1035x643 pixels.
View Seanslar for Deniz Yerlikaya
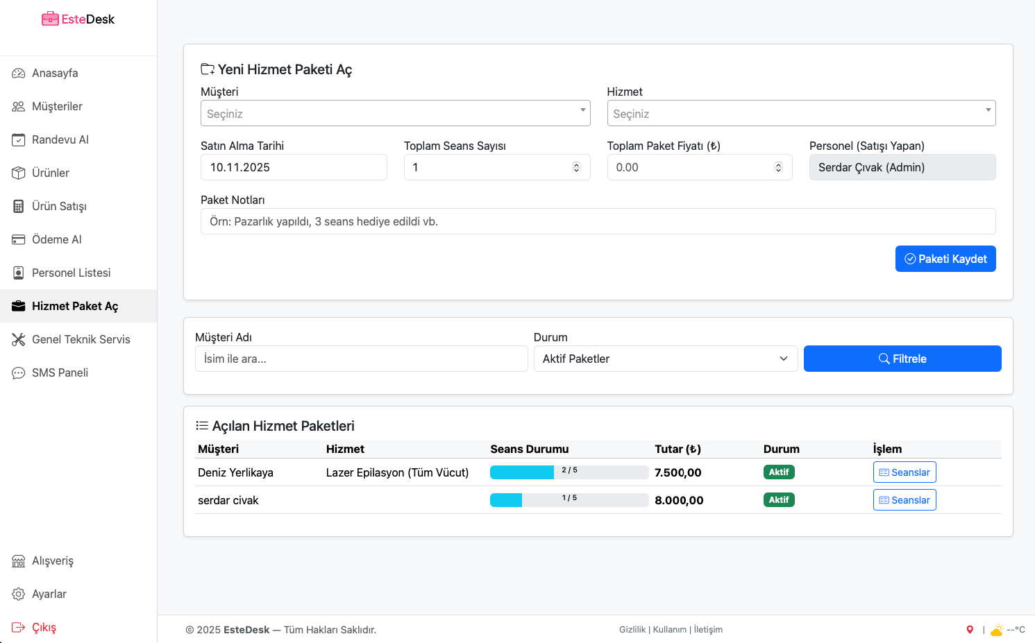[x=904, y=472]
